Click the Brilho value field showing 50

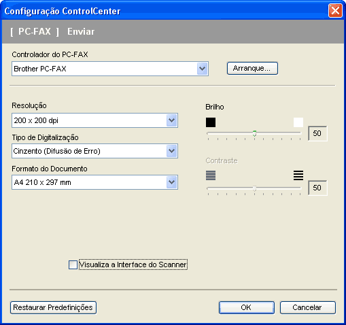[x=317, y=133]
